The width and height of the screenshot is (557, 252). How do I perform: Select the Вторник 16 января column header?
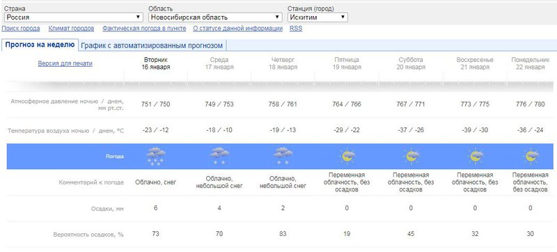click(155, 63)
